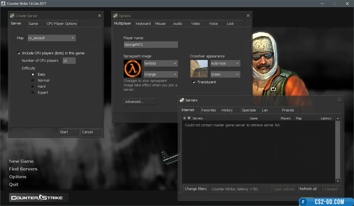This screenshot has height=206, width=354.
Task: Click the Change filters button
Action: point(196,189)
